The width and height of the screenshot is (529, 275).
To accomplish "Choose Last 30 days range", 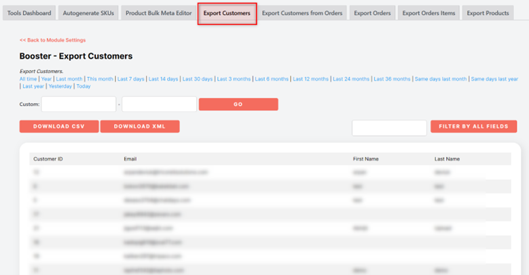I will point(198,79).
